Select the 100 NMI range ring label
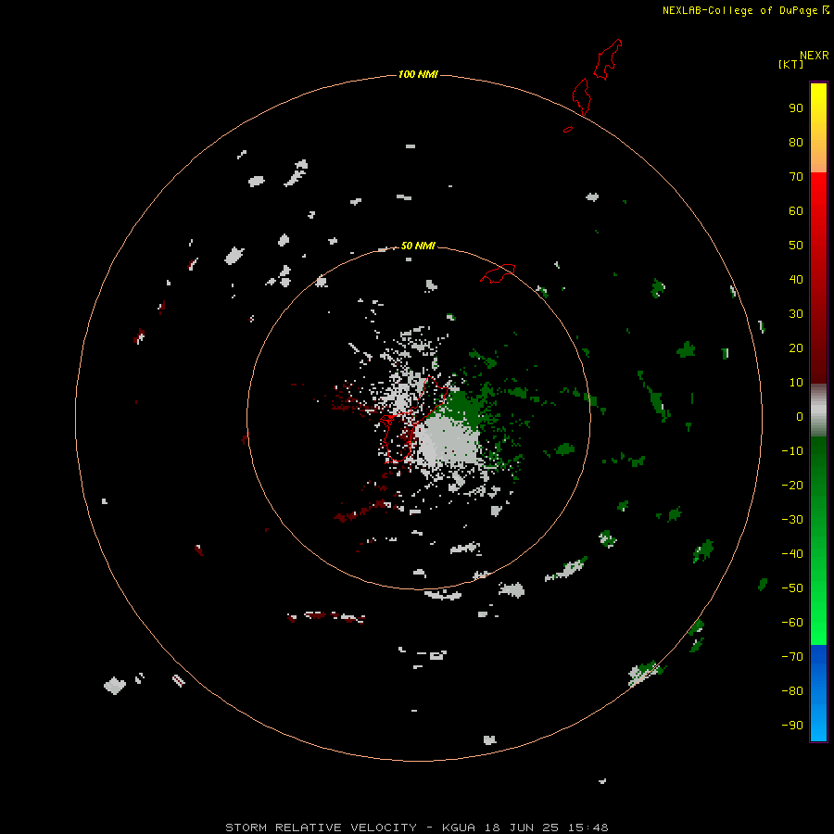This screenshot has width=834, height=834. coord(418,74)
